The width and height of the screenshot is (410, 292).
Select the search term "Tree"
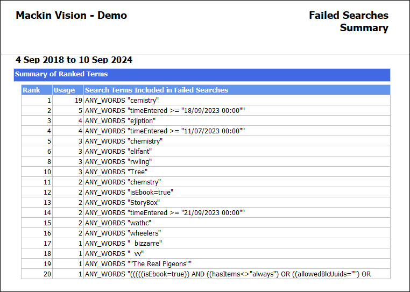[116, 172]
